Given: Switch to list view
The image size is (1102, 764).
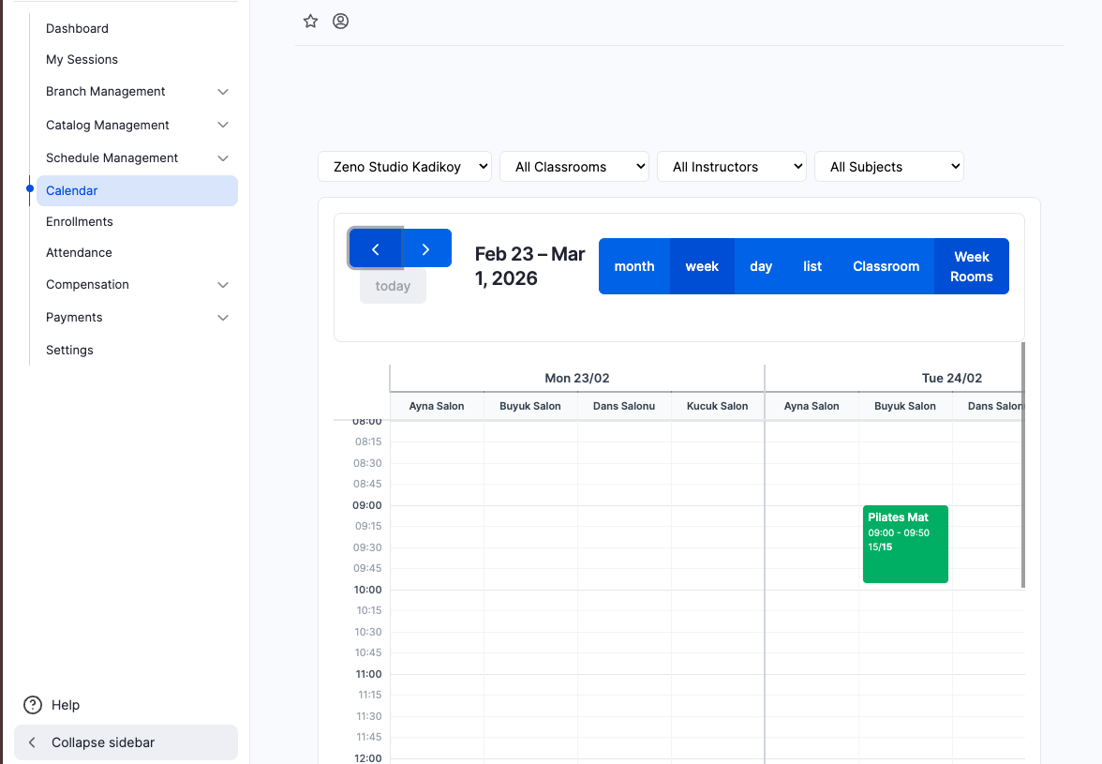Looking at the screenshot, I should pyautogui.click(x=812, y=266).
